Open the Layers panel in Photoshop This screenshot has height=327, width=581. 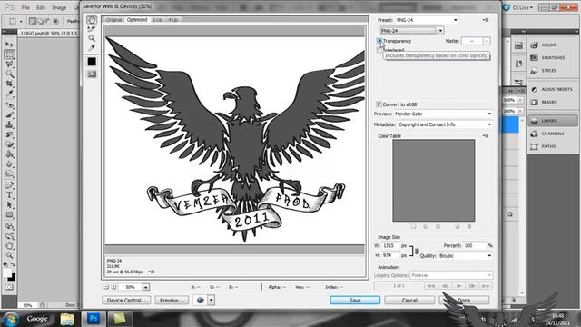coord(553,121)
